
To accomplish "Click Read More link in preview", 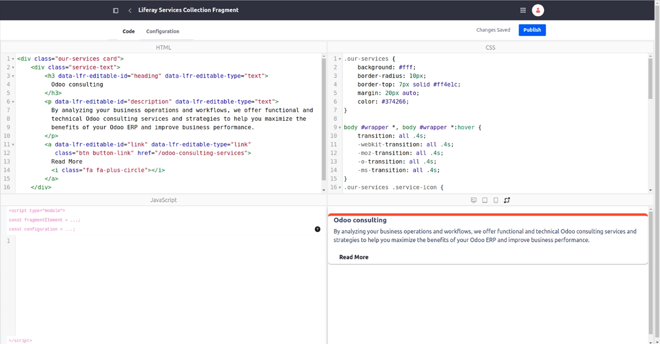I will coord(354,257).
